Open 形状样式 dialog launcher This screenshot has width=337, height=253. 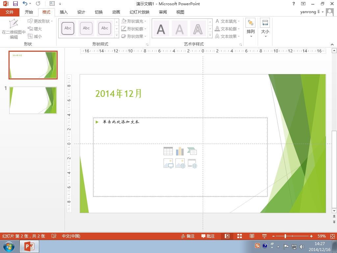(x=147, y=44)
